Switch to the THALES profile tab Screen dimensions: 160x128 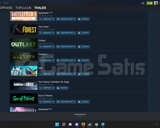tap(40, 8)
